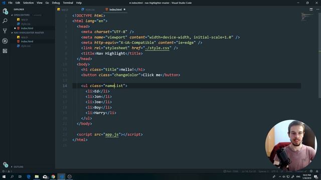The width and height of the screenshot is (321, 180).
Task: Open the Source Control view
Action: pos(5,31)
